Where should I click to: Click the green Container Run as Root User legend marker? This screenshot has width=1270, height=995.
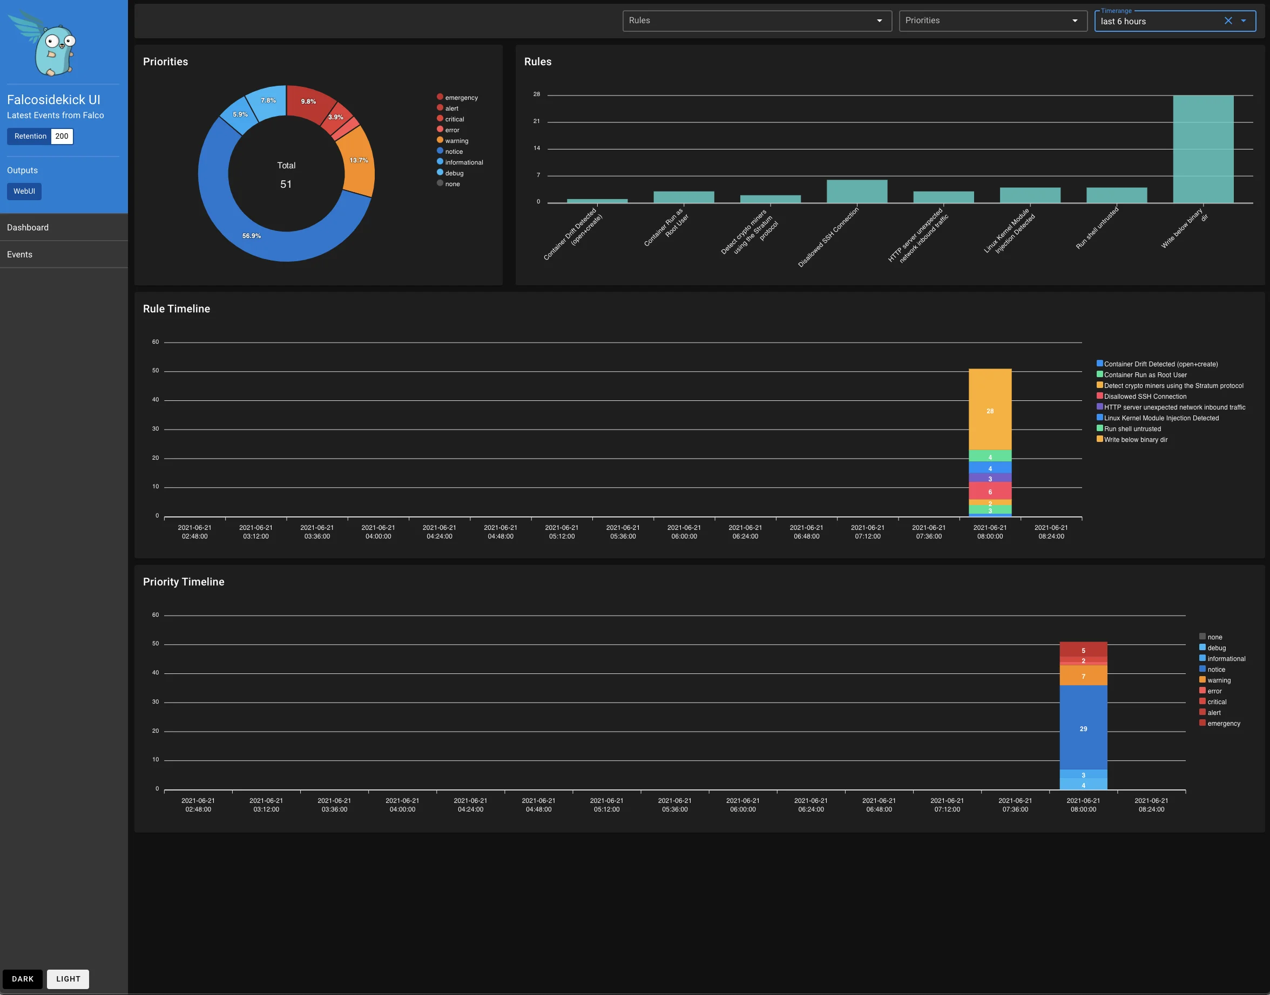(1100, 374)
